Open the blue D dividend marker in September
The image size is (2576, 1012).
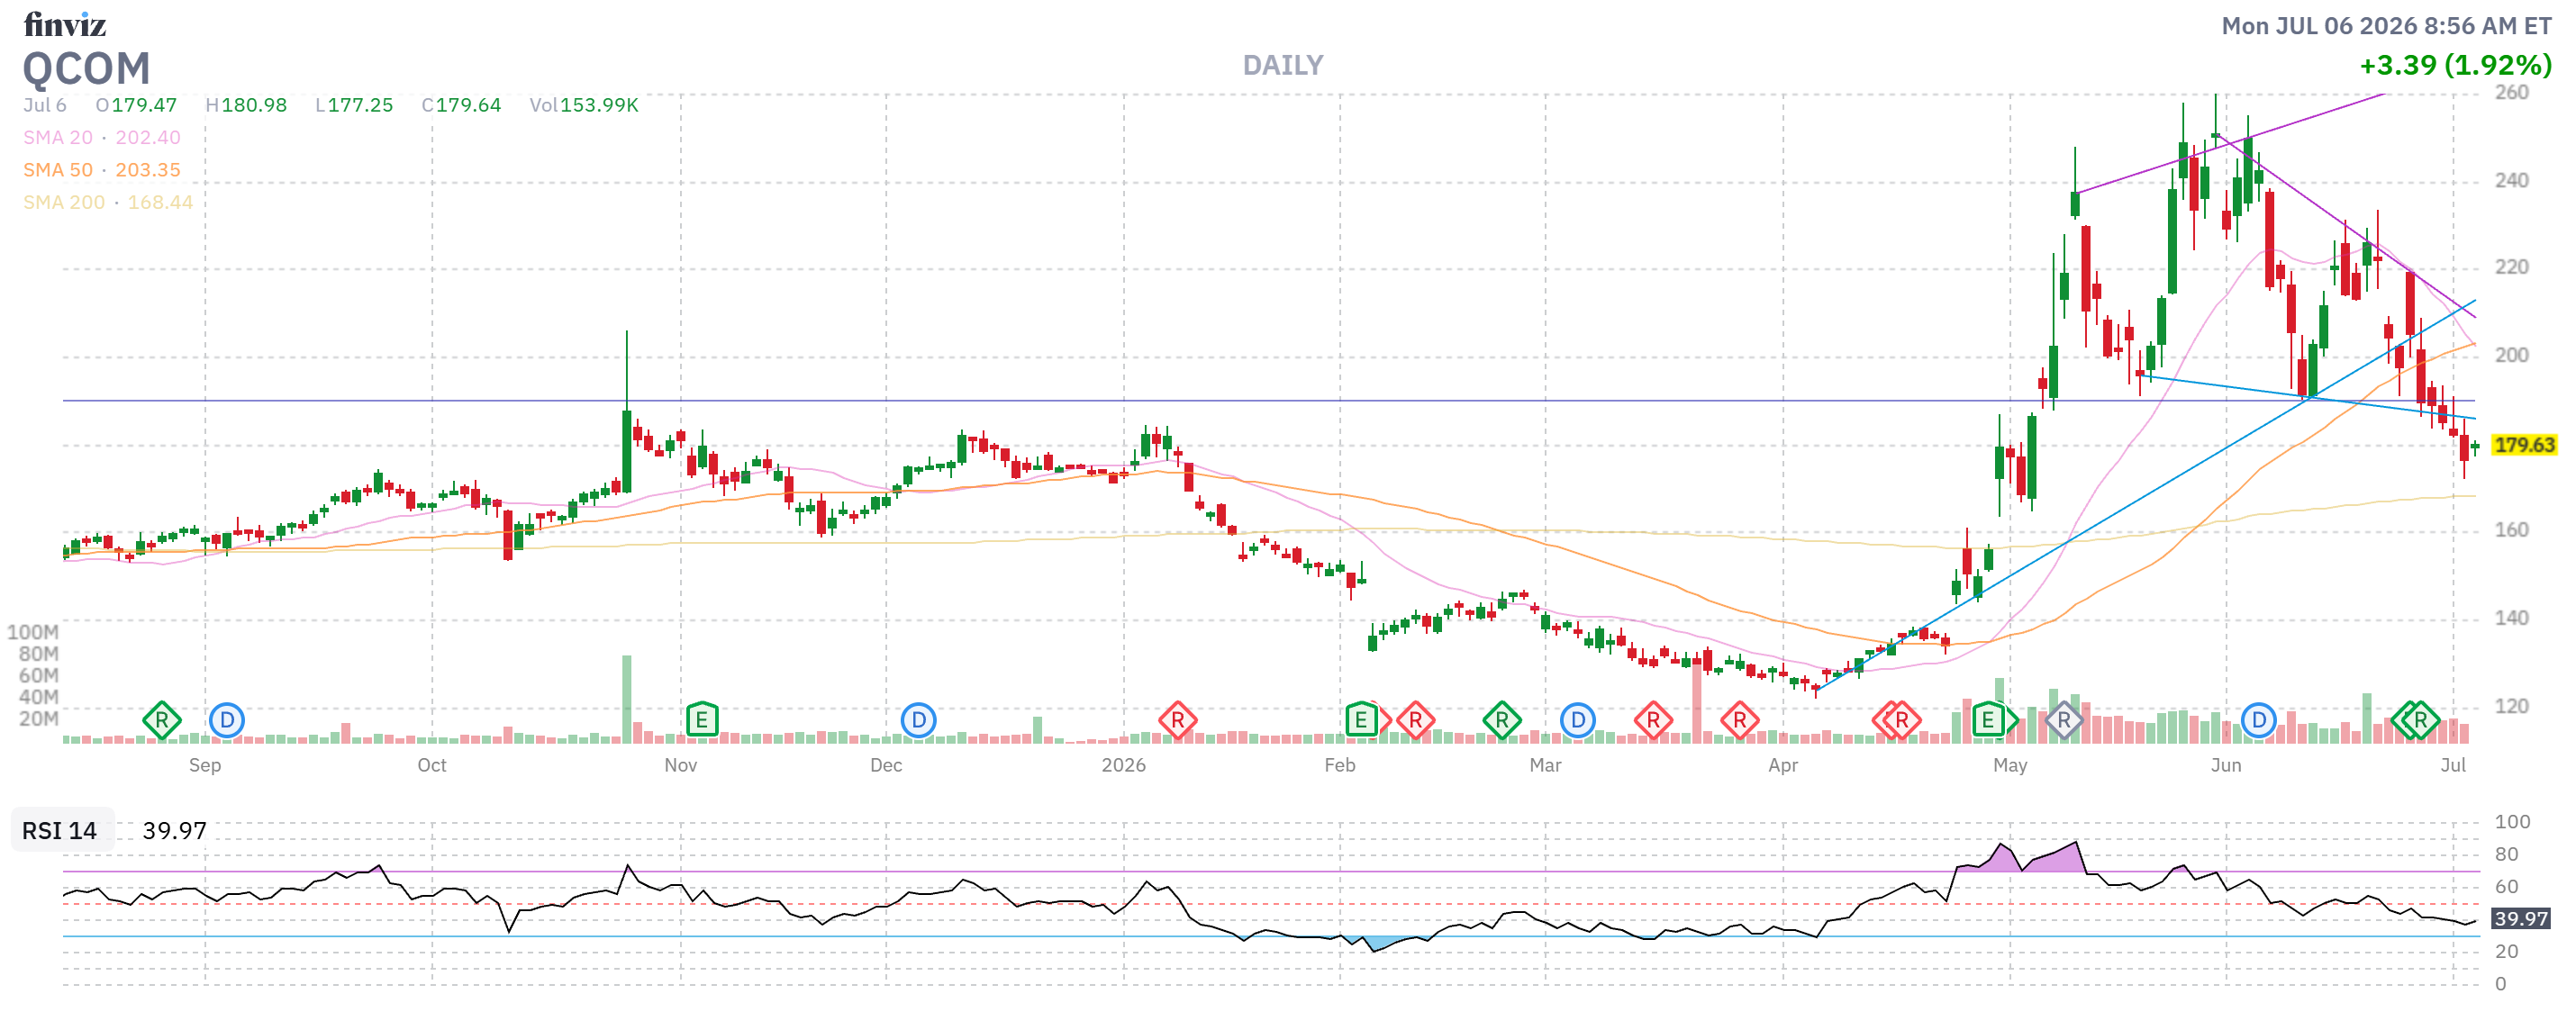(227, 720)
